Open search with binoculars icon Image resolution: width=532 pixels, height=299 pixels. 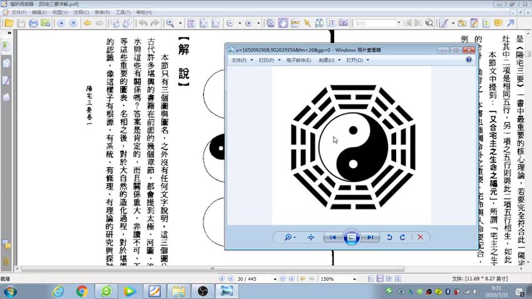coord(319,23)
